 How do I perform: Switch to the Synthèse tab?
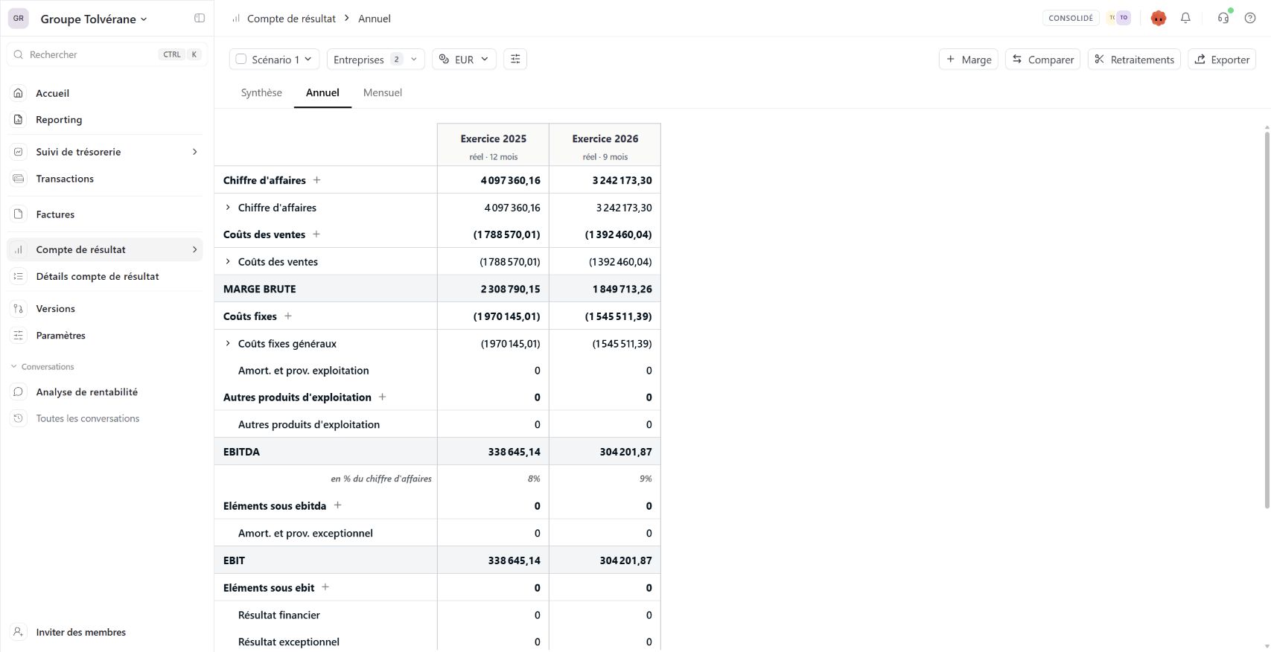pos(261,93)
